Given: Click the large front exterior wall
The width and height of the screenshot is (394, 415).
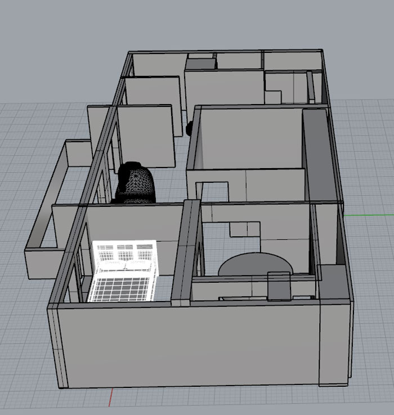Looking at the screenshot, I should coord(188,345).
